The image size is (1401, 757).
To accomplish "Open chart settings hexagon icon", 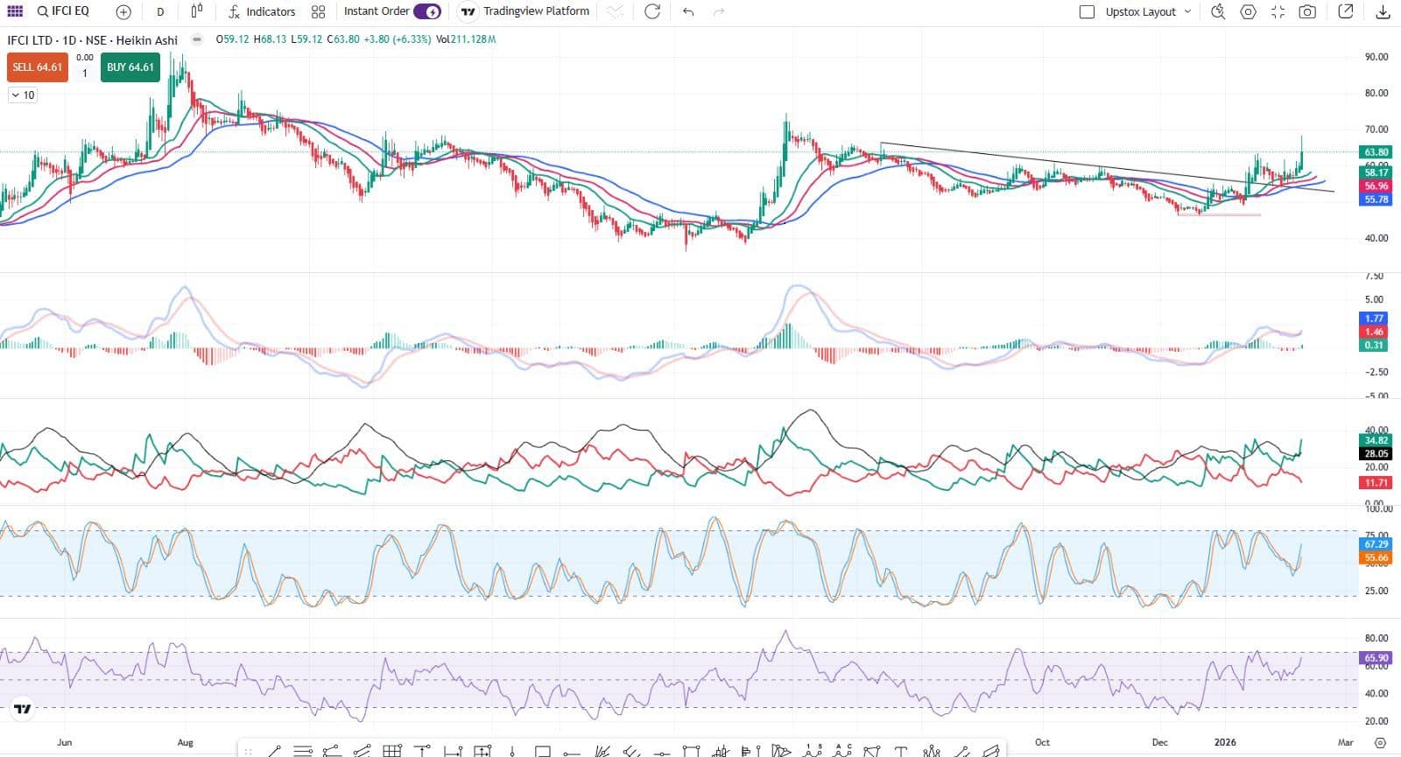I will click(x=1249, y=11).
